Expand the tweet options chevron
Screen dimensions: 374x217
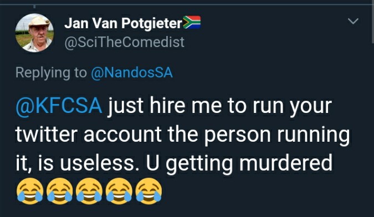pyautogui.click(x=353, y=21)
